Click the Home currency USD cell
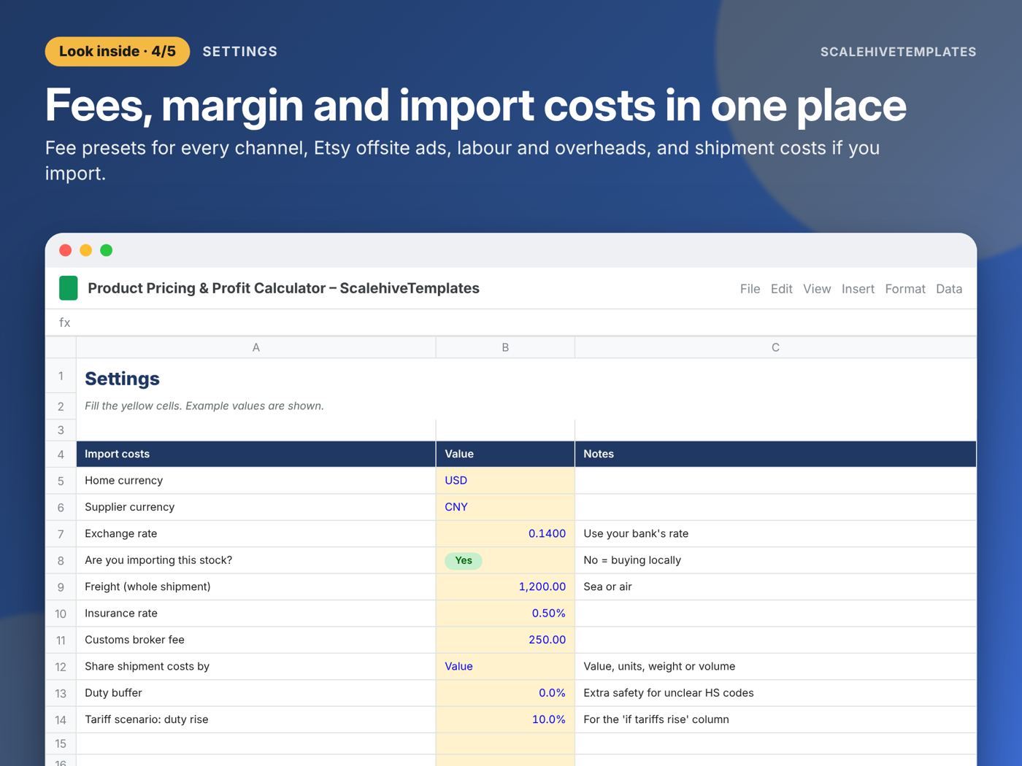Image resolution: width=1022 pixels, height=766 pixels. pyautogui.click(x=505, y=481)
